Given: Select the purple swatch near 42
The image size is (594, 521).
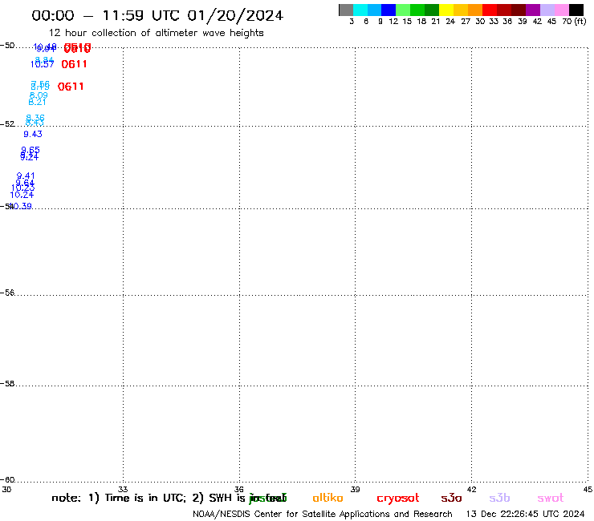Looking at the screenshot, I should pos(533,10).
